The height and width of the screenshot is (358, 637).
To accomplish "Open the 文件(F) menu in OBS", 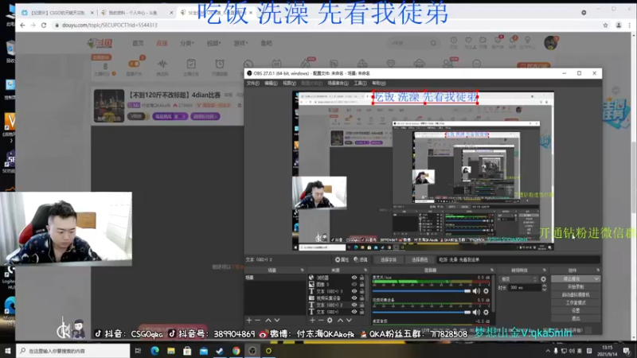I will (x=252, y=84).
